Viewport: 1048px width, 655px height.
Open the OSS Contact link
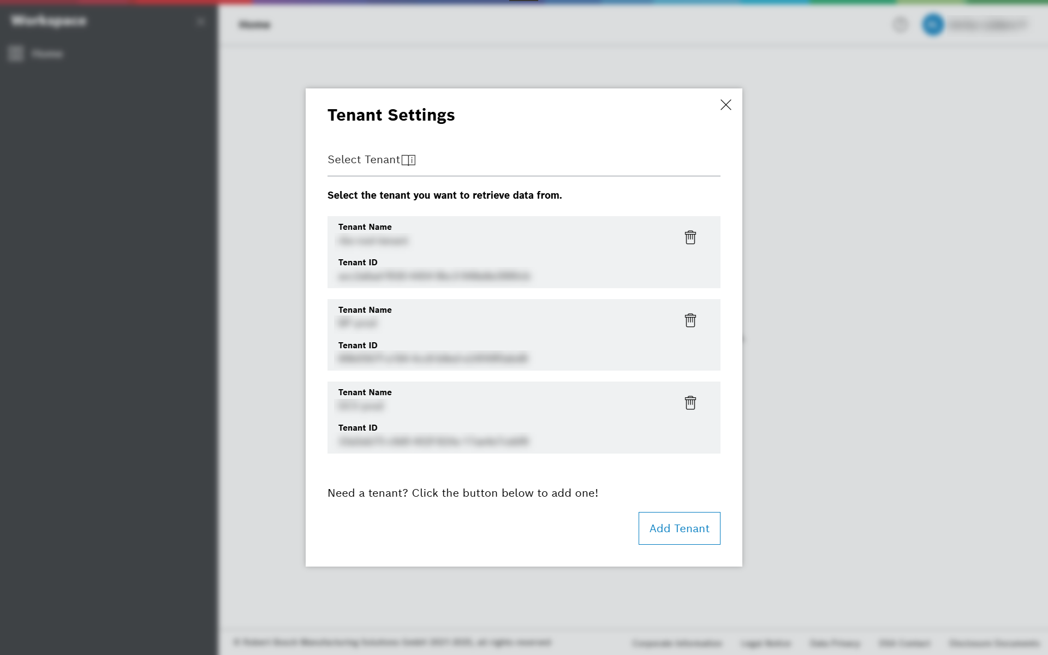(904, 643)
